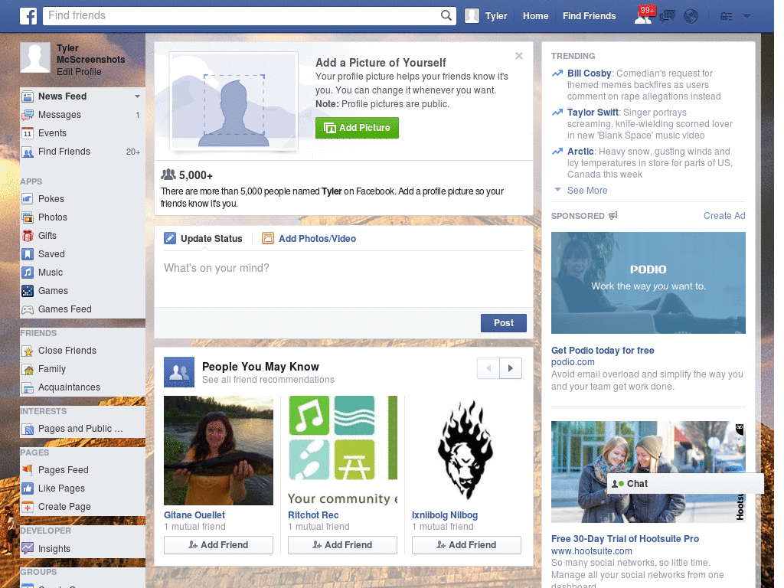This screenshot has height=588, width=784.
Task: Open friend requests icon with 99+ badge
Action: 644,15
